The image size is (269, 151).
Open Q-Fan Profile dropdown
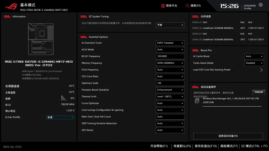[60, 117]
